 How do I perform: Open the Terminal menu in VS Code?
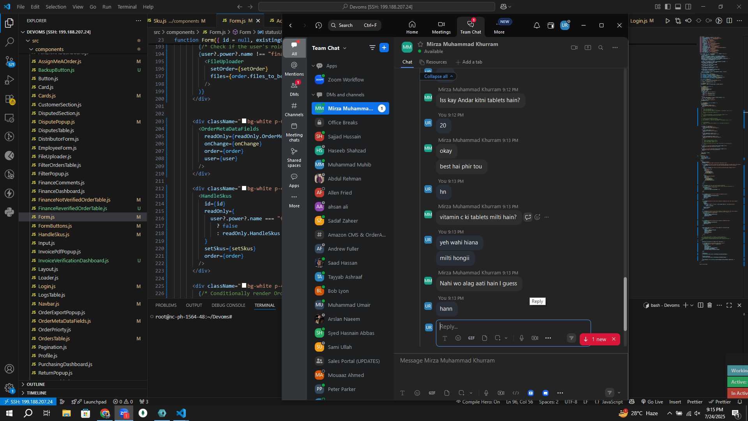click(127, 7)
